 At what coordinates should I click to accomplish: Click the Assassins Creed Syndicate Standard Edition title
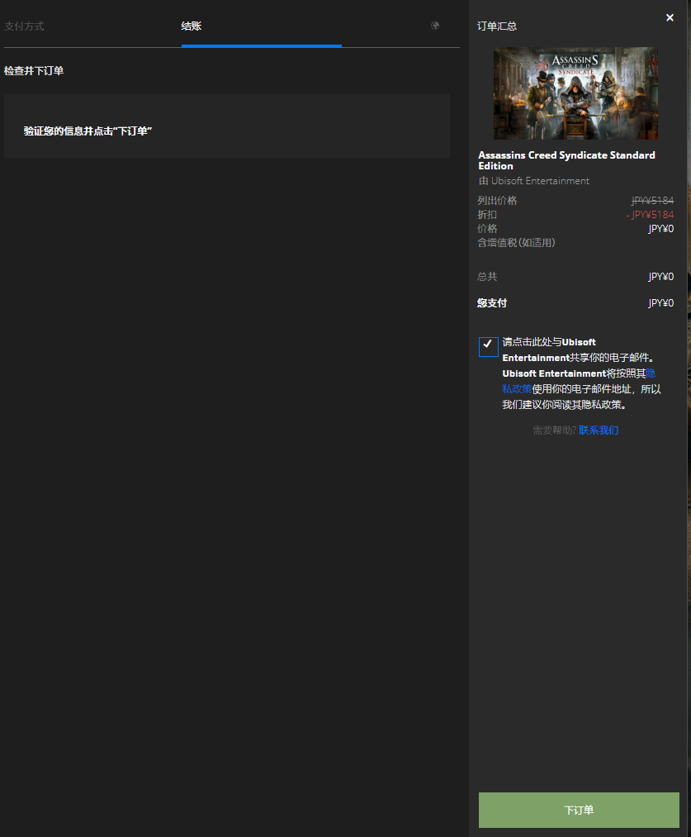click(566, 160)
